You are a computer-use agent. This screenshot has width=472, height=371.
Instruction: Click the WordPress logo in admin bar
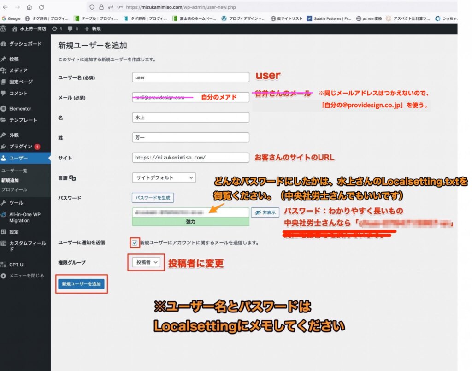click(4, 29)
